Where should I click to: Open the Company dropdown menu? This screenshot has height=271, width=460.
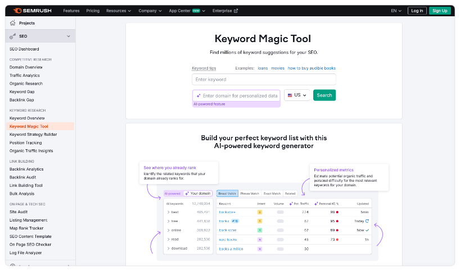coord(150,11)
